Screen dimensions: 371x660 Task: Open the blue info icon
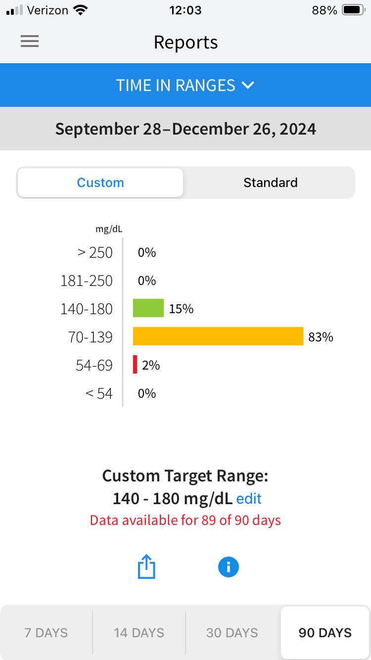click(x=228, y=567)
